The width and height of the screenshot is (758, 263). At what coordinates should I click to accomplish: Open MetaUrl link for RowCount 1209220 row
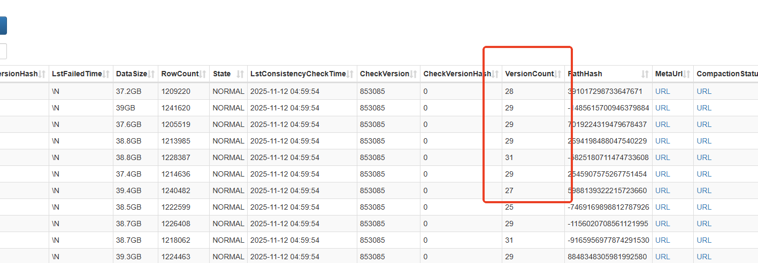coord(662,91)
